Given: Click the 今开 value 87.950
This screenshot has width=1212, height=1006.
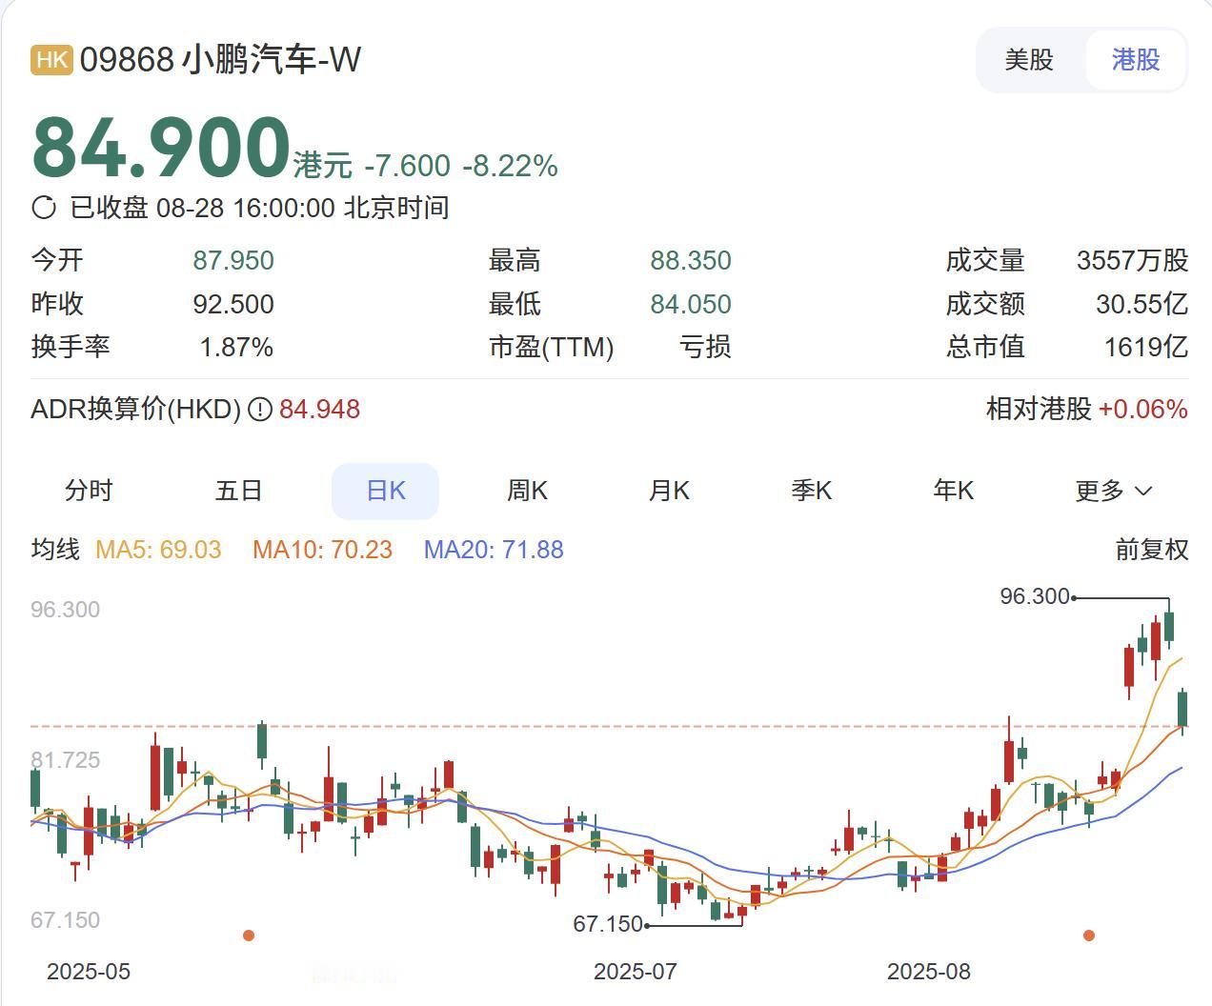Looking at the screenshot, I should tap(233, 260).
